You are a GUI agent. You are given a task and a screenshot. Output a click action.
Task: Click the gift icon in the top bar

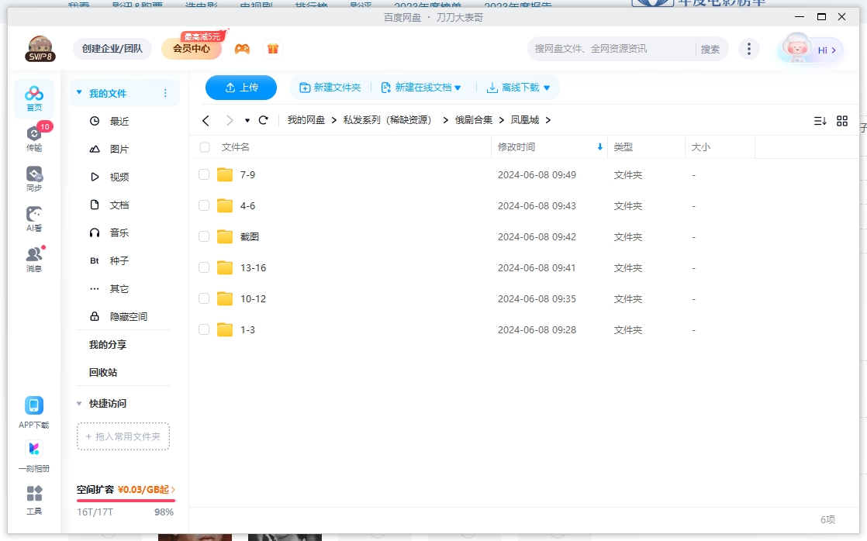pos(272,48)
